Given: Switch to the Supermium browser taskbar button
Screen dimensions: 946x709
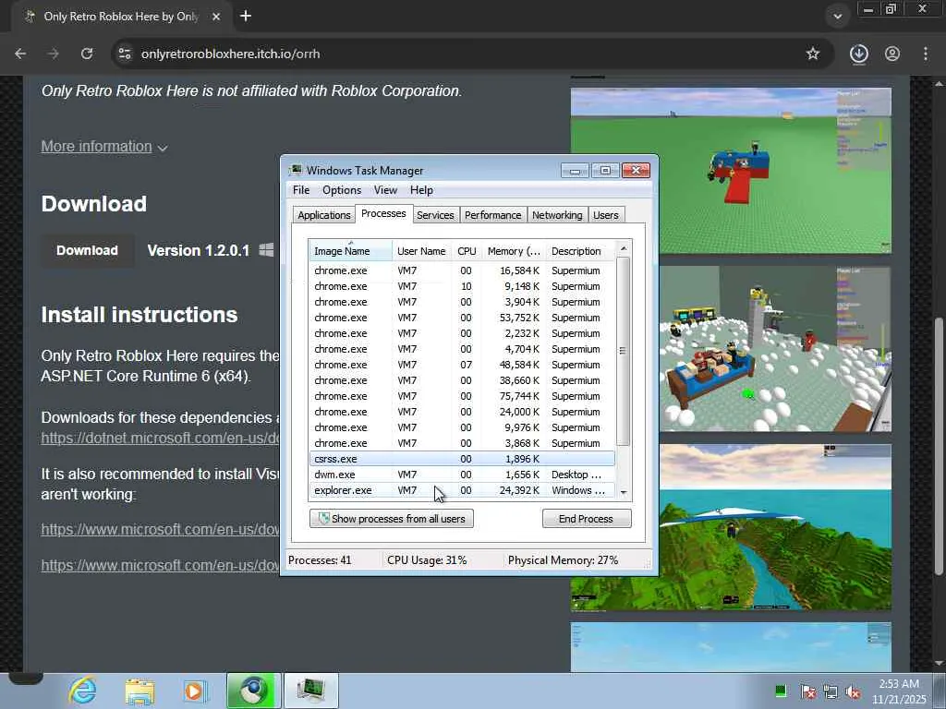Looking at the screenshot, I should (253, 691).
